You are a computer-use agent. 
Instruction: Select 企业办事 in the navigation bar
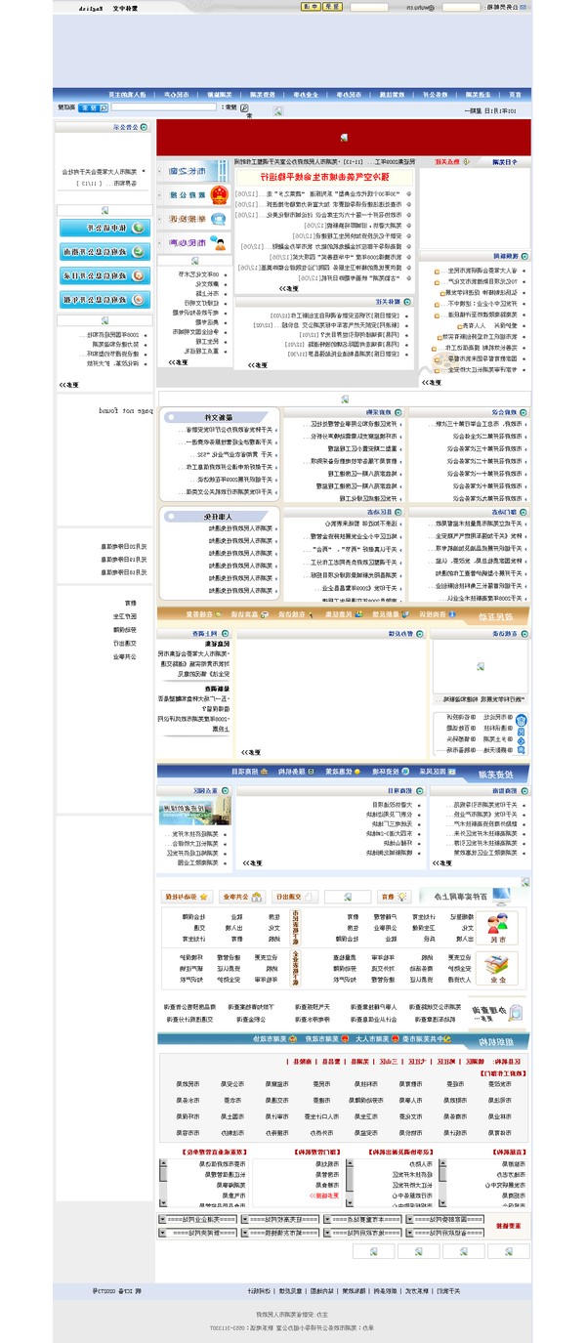pyautogui.click(x=308, y=94)
